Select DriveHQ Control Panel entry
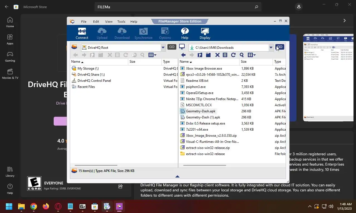 point(94,81)
